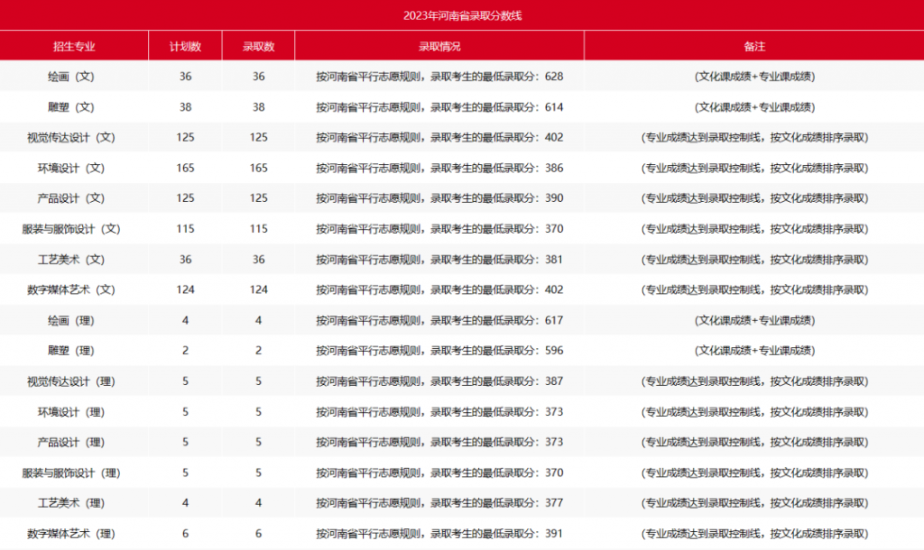This screenshot has width=924, height=550.
Task: Click the 备注 text in the 绘画（文） row
Action: [x=754, y=77]
